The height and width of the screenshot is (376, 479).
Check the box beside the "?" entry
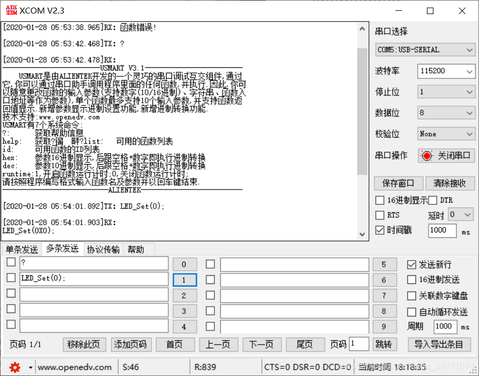[x=11, y=262]
